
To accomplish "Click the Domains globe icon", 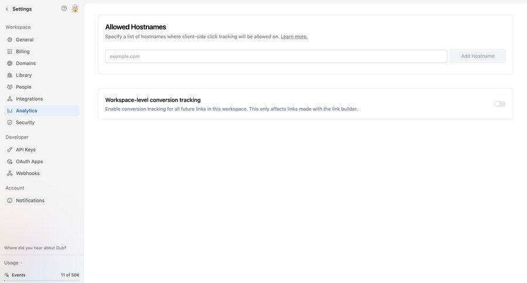I will point(10,63).
